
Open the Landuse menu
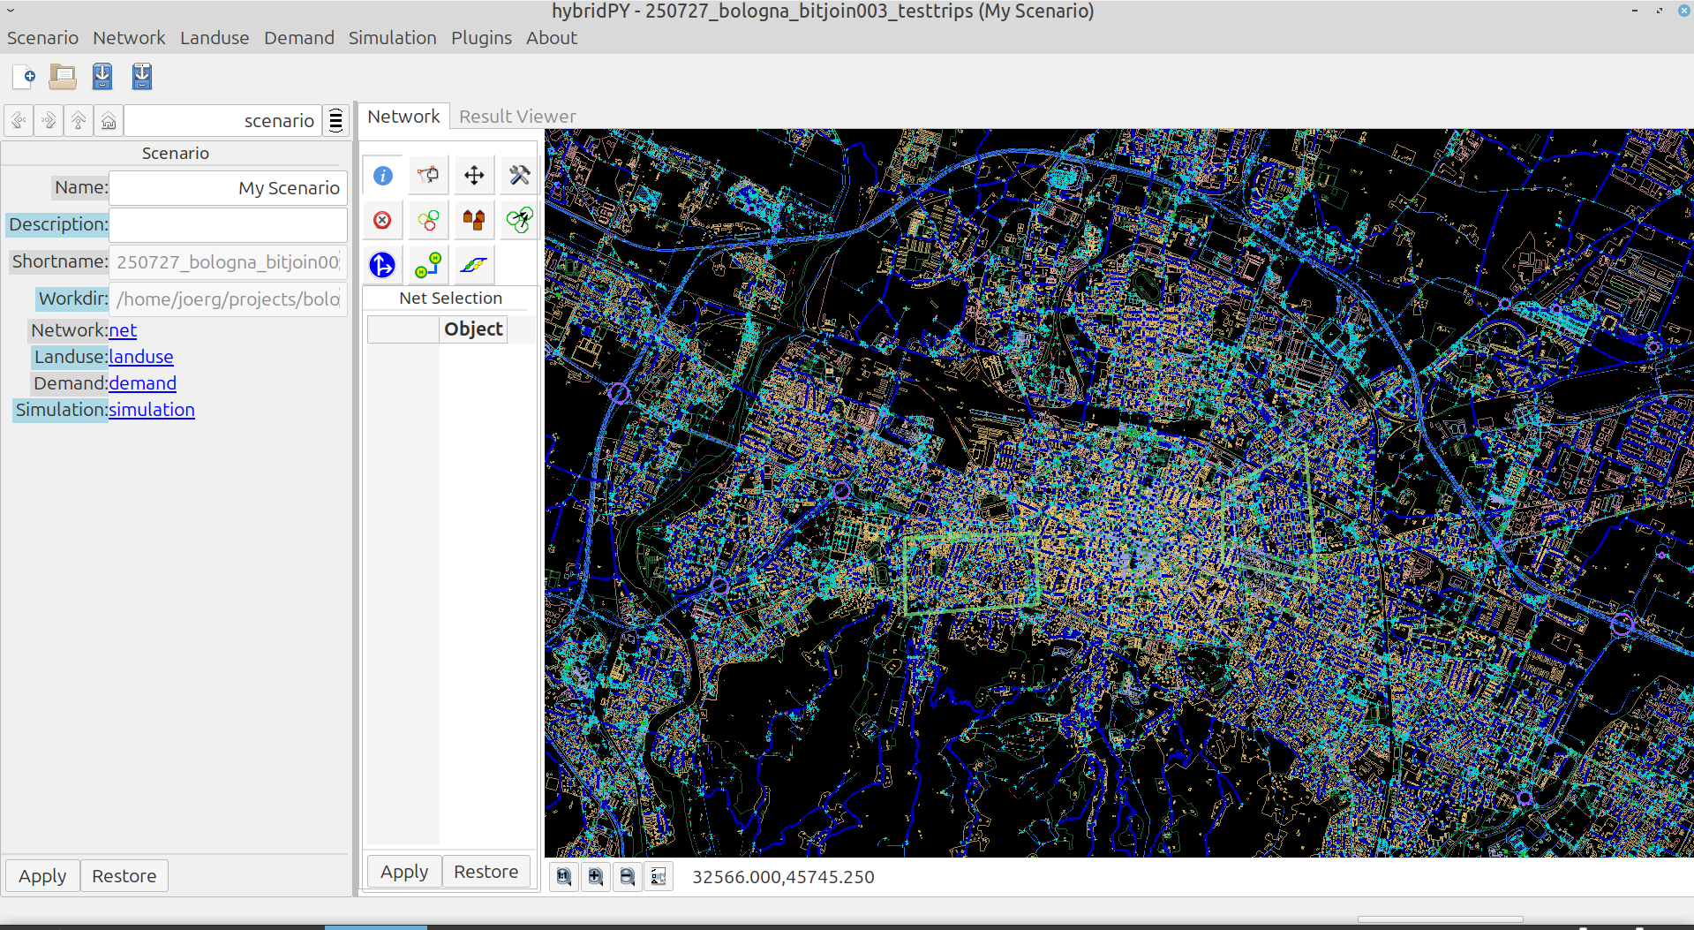click(x=215, y=38)
